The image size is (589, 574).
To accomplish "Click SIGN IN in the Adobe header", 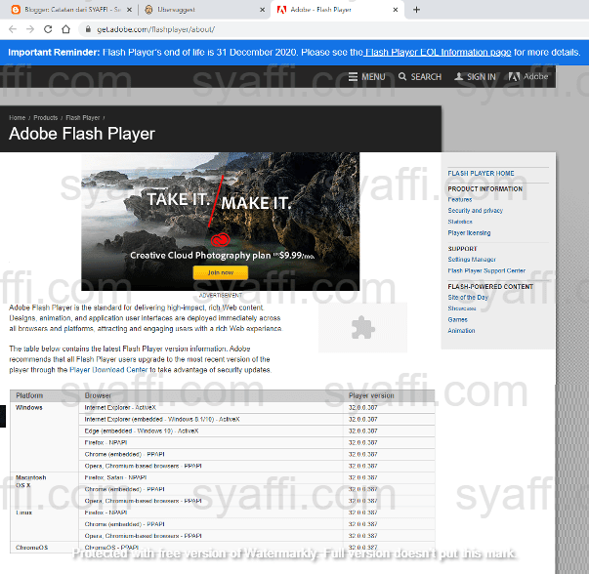I will [475, 77].
